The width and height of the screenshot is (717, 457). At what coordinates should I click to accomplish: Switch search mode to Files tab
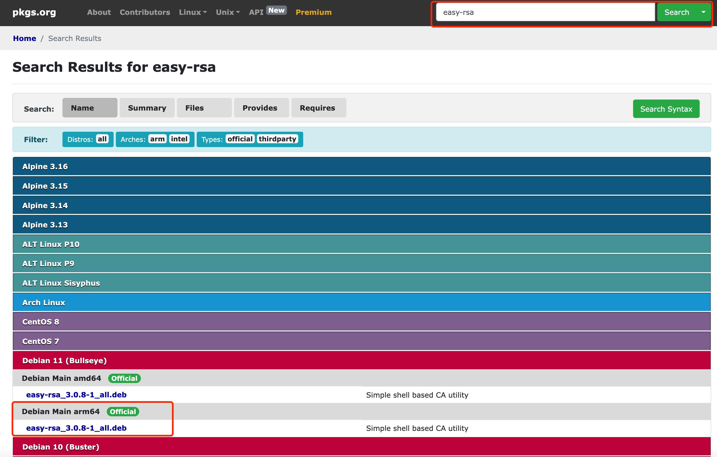[204, 108]
